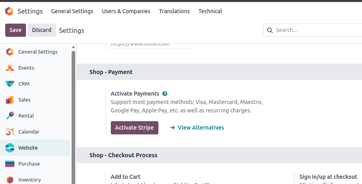This screenshot has height=184, width=362.
Task: Save the settings changes
Action: [16, 30]
